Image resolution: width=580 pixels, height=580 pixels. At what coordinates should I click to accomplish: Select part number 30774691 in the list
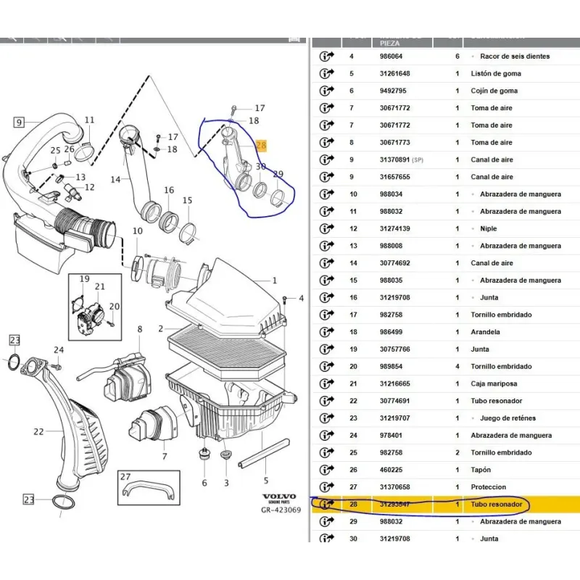click(394, 401)
